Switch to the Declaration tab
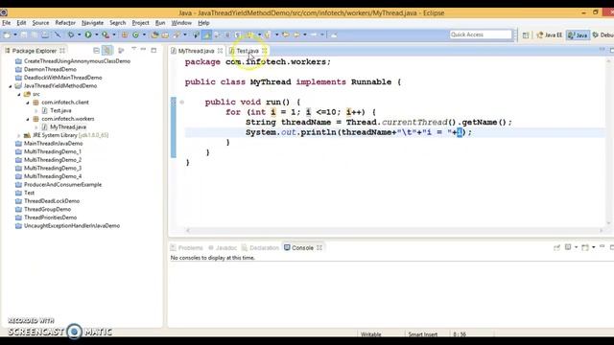The width and height of the screenshot is (614, 345). tap(260, 248)
